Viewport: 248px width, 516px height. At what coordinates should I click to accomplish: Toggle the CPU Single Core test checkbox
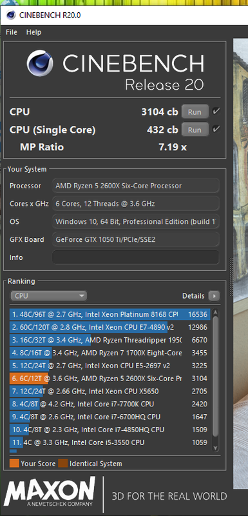(x=216, y=129)
